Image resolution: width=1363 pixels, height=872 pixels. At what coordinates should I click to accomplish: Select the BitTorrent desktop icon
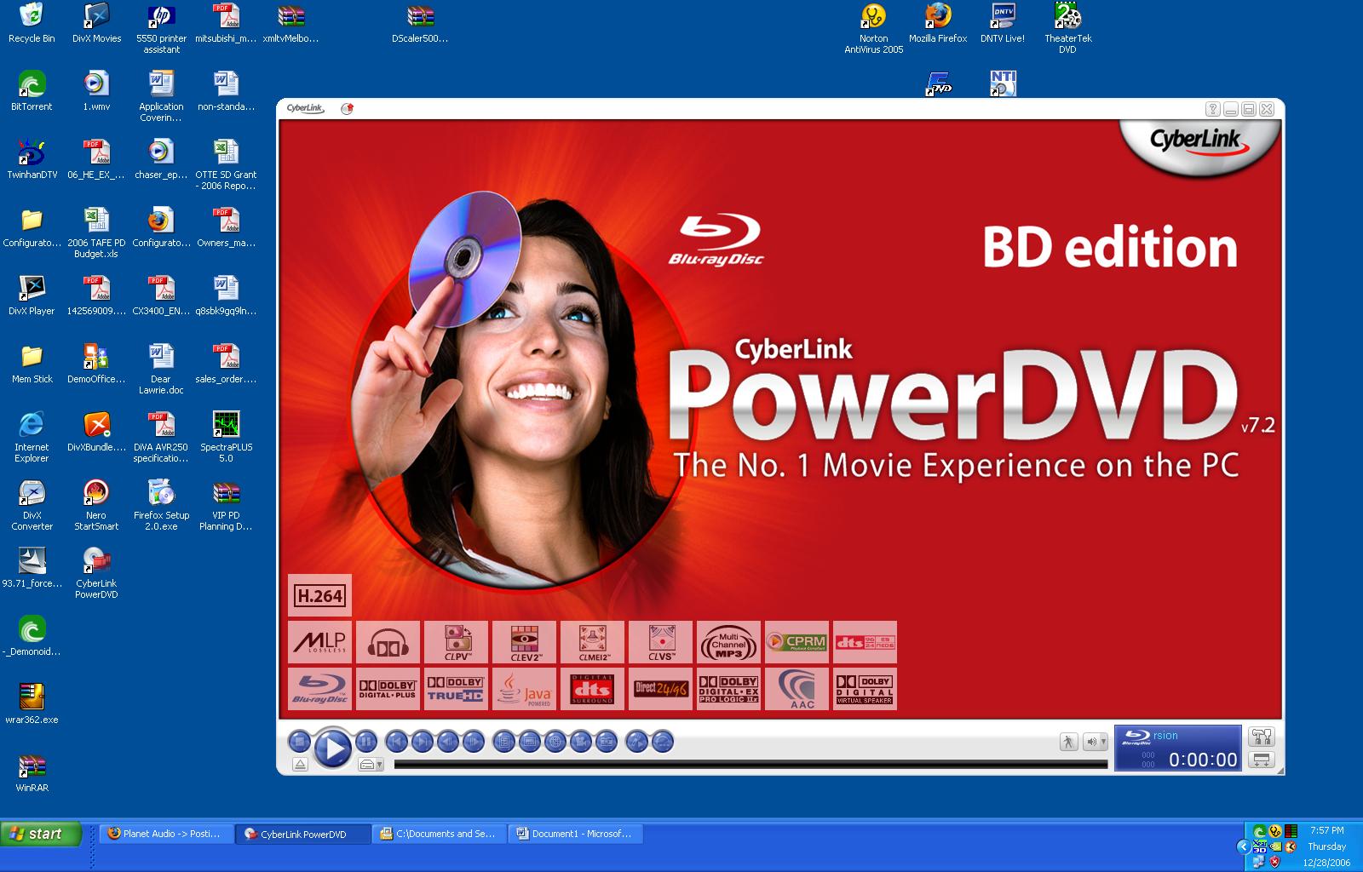[32, 91]
